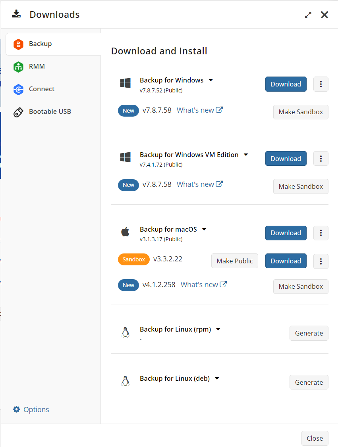
Task: Click Make Sandbox for Backup for Windows
Action: coord(301,112)
